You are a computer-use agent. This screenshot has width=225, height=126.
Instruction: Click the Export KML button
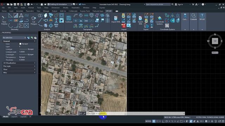(140, 20)
